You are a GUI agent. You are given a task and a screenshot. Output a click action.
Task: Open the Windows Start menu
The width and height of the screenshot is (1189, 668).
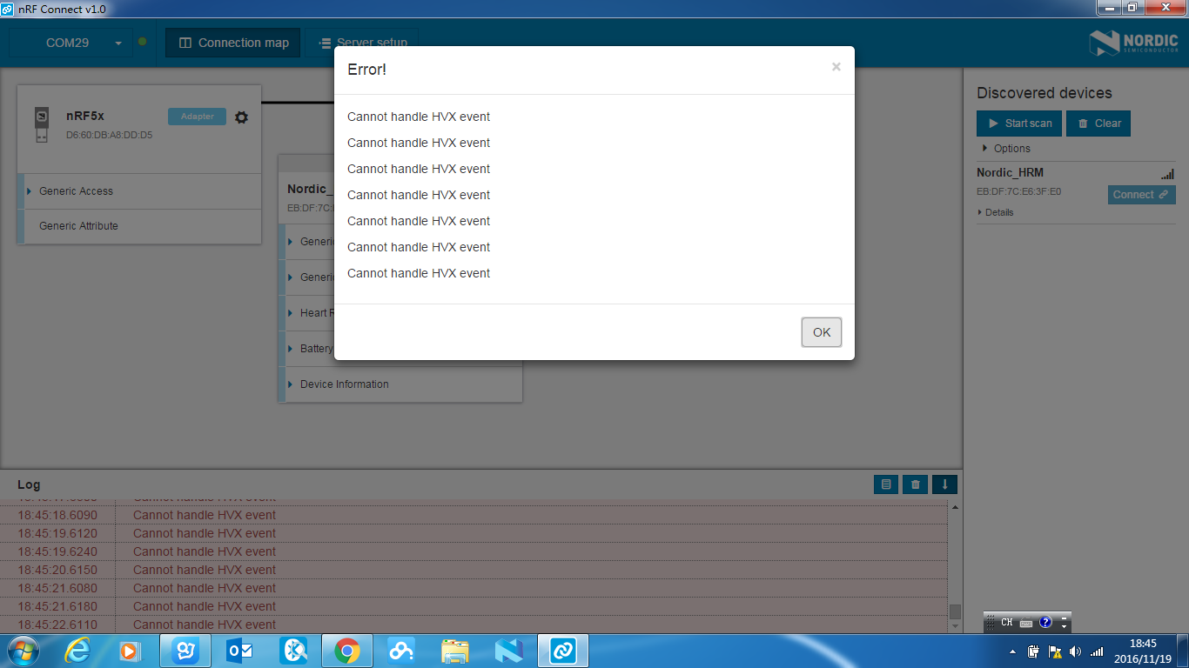[23, 651]
